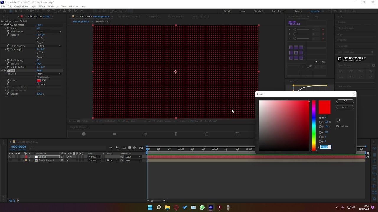The image size is (378, 212).
Task: Select the G green radio button
Action: point(320,137)
